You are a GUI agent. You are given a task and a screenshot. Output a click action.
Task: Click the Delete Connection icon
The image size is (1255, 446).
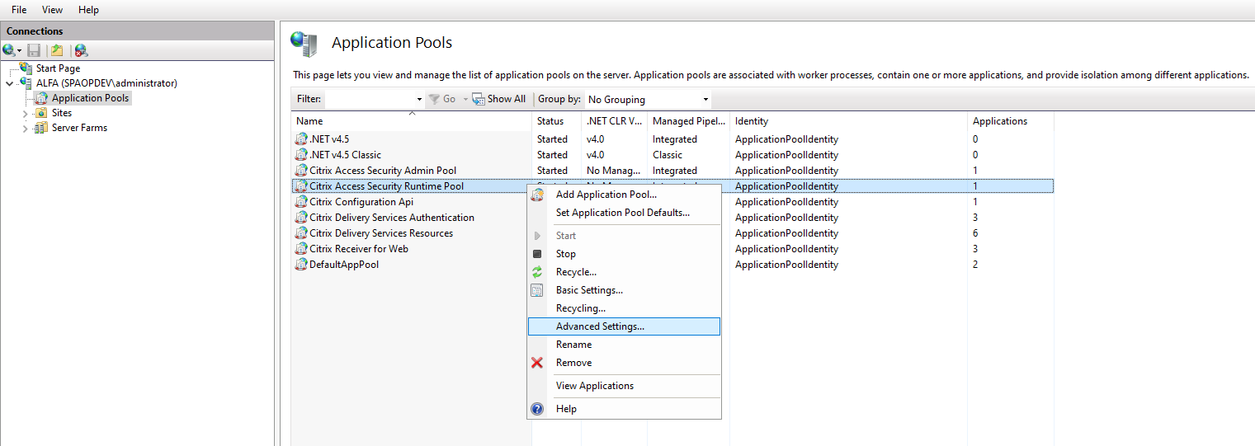tap(81, 51)
